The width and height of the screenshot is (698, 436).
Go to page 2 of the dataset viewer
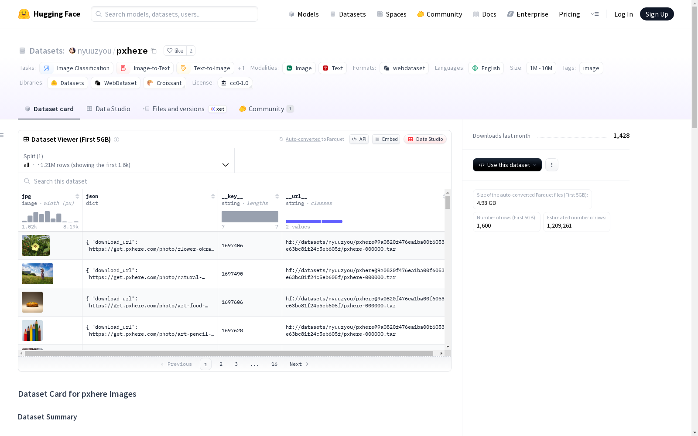[221, 364]
